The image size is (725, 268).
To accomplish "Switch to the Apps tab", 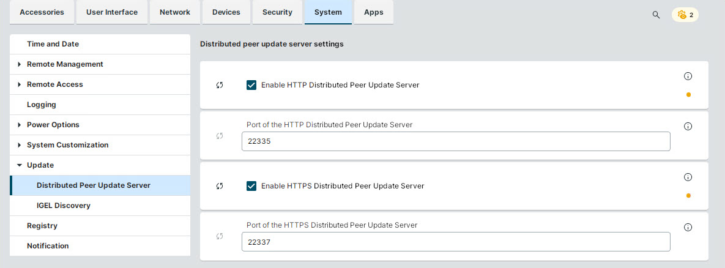I will pyautogui.click(x=374, y=12).
